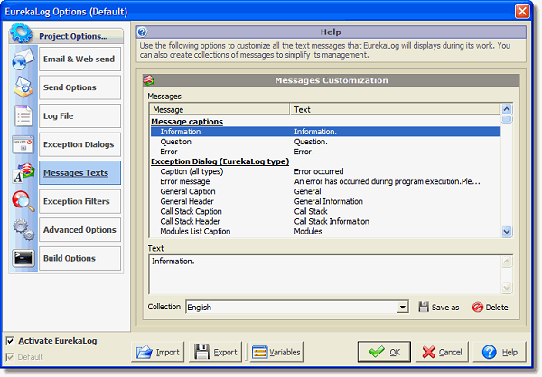Image resolution: width=542 pixels, height=377 pixels.
Task: Click the Help question mark header icon
Action: click(142, 32)
